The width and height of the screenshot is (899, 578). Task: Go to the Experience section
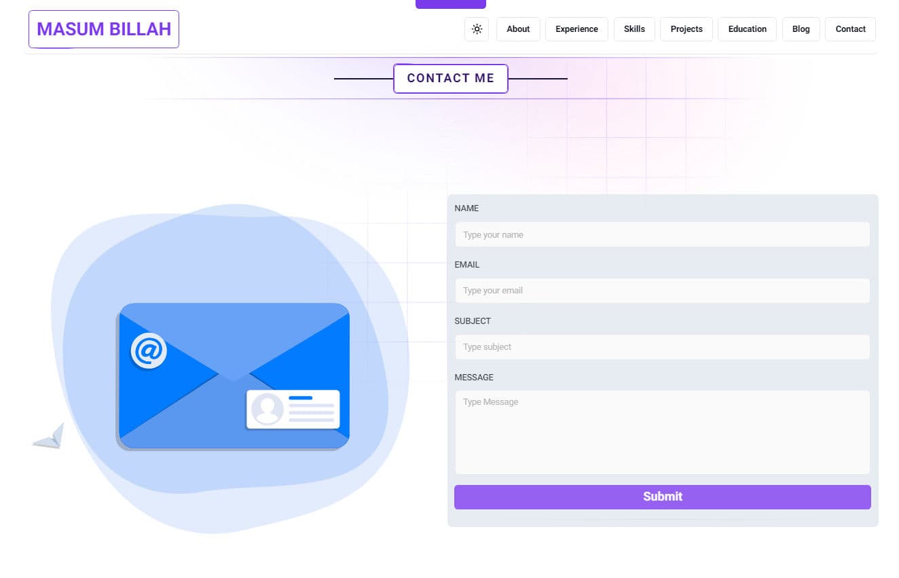click(576, 29)
